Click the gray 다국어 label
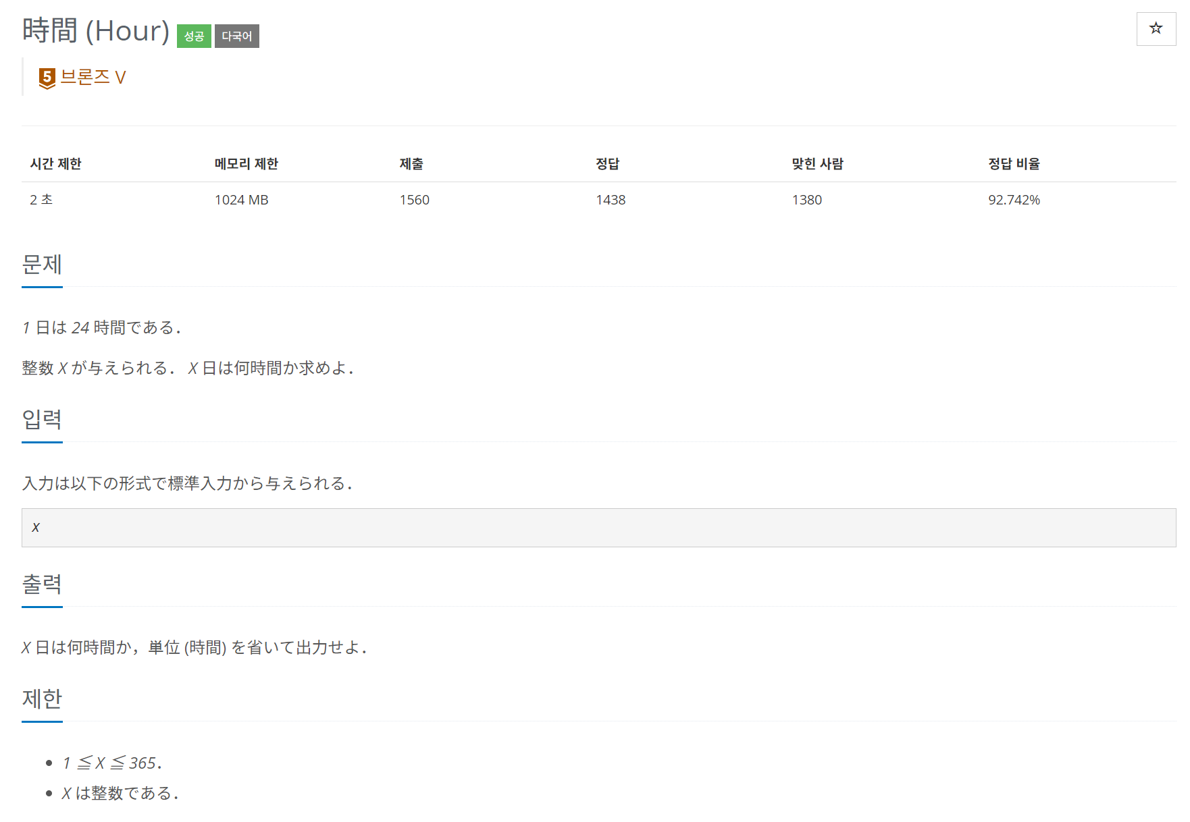Screen dimensions: 1190x822 tap(237, 36)
